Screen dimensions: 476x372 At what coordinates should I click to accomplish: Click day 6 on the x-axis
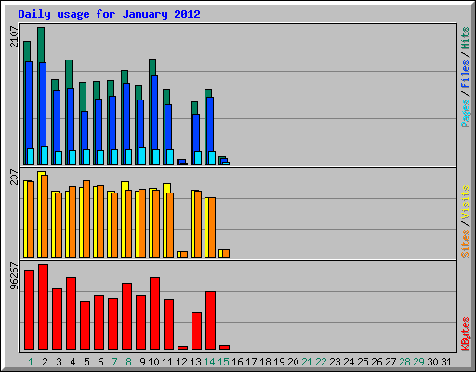click(x=100, y=362)
